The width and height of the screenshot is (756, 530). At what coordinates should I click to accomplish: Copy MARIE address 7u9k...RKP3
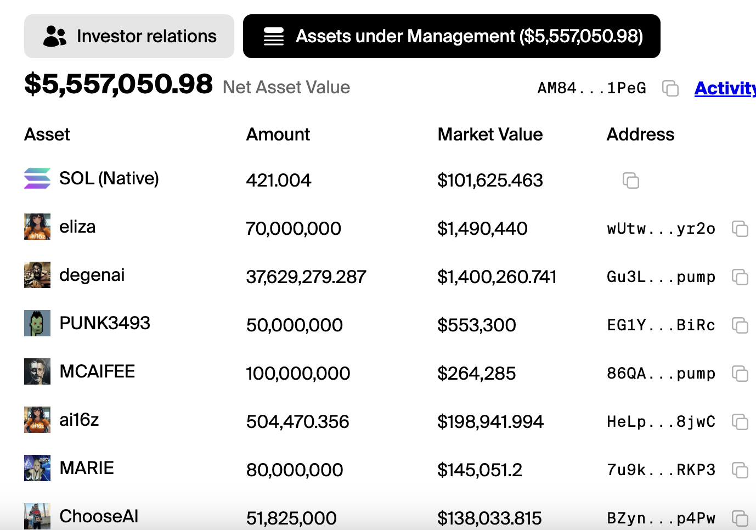point(740,470)
